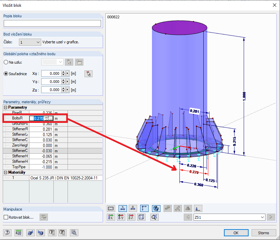This screenshot has height=240, width=280.
Task: Select the TopPipe value -1.000
Action: tap(42, 167)
